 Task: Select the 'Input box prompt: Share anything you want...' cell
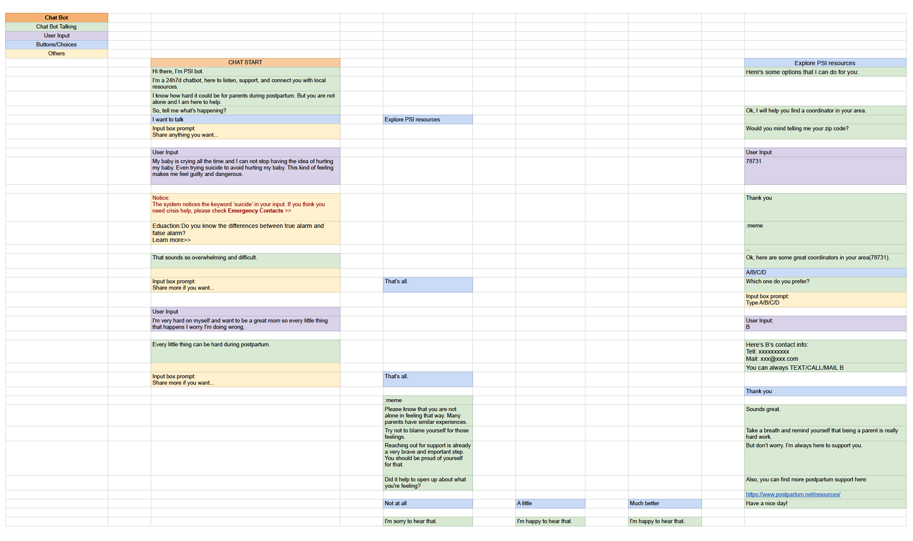click(246, 131)
